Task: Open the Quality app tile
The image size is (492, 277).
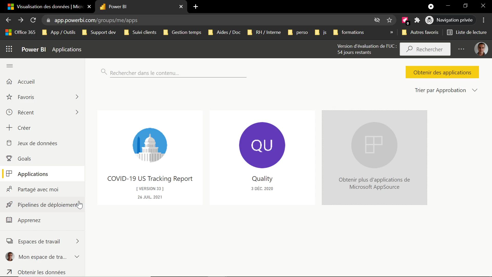Action: (x=262, y=157)
